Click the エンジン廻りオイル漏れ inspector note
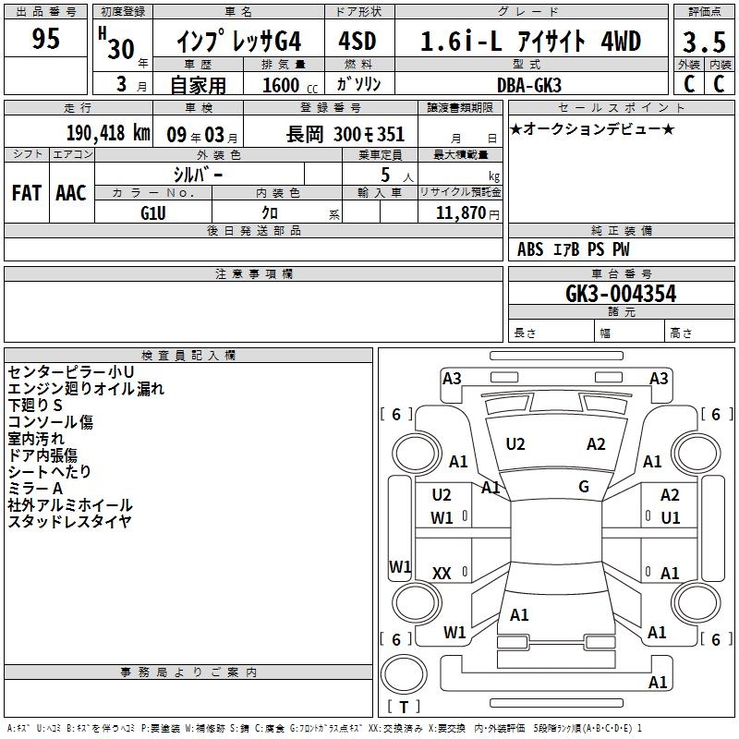 pos(86,389)
